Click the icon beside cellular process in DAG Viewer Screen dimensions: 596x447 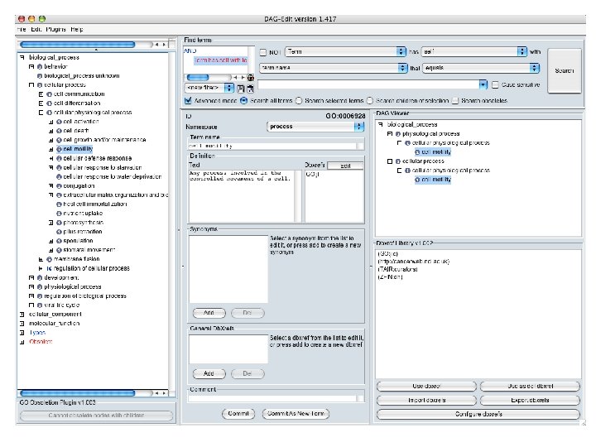pyautogui.click(x=397, y=161)
